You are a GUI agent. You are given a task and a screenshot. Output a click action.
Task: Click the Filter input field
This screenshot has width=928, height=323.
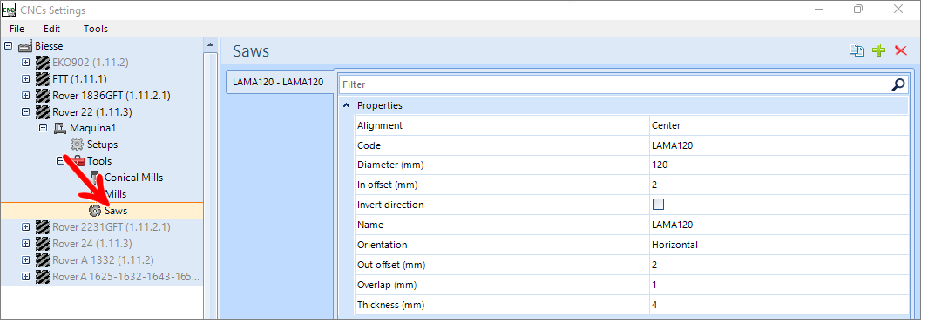pyautogui.click(x=614, y=84)
